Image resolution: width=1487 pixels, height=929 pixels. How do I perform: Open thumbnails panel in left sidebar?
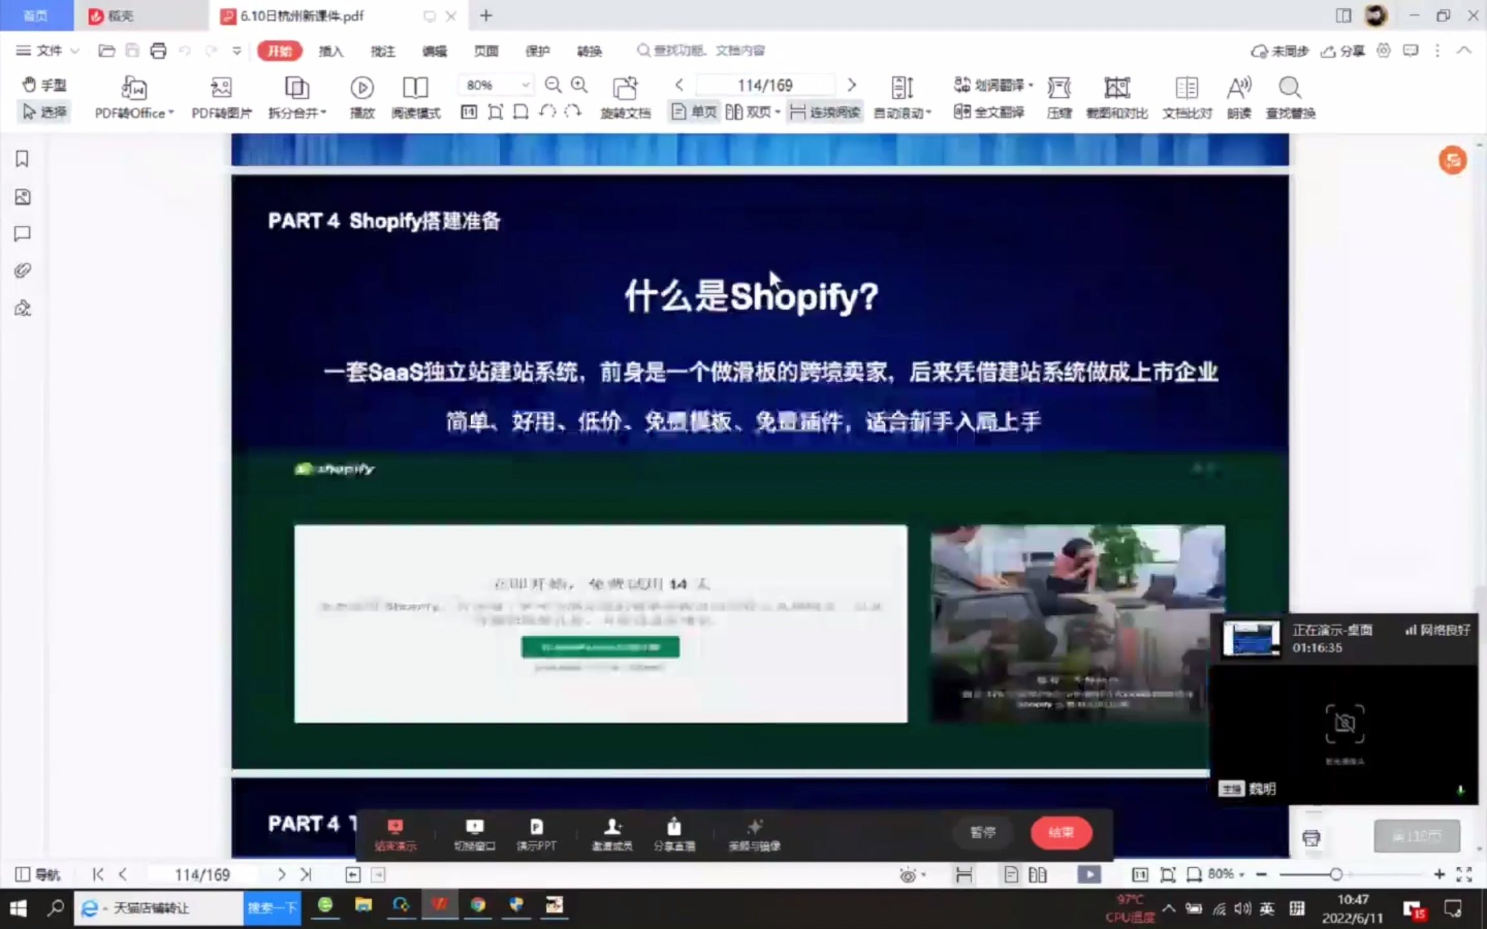coord(23,197)
